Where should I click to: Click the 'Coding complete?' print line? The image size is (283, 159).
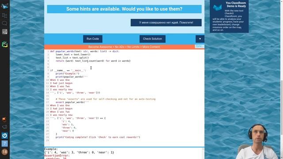pos(98,137)
